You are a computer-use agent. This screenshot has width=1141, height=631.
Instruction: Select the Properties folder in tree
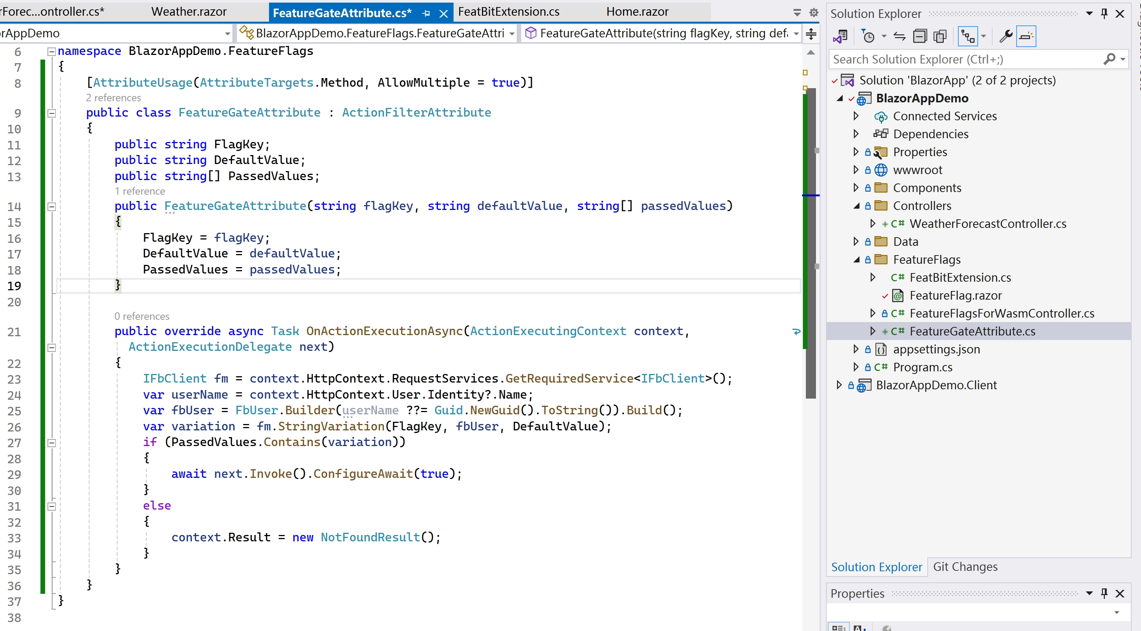[920, 152]
